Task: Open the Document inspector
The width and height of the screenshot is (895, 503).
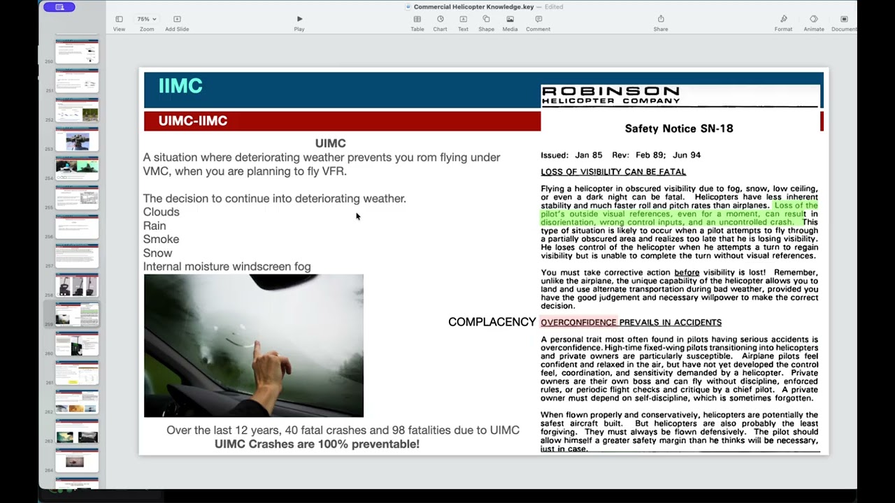Action: click(x=844, y=23)
